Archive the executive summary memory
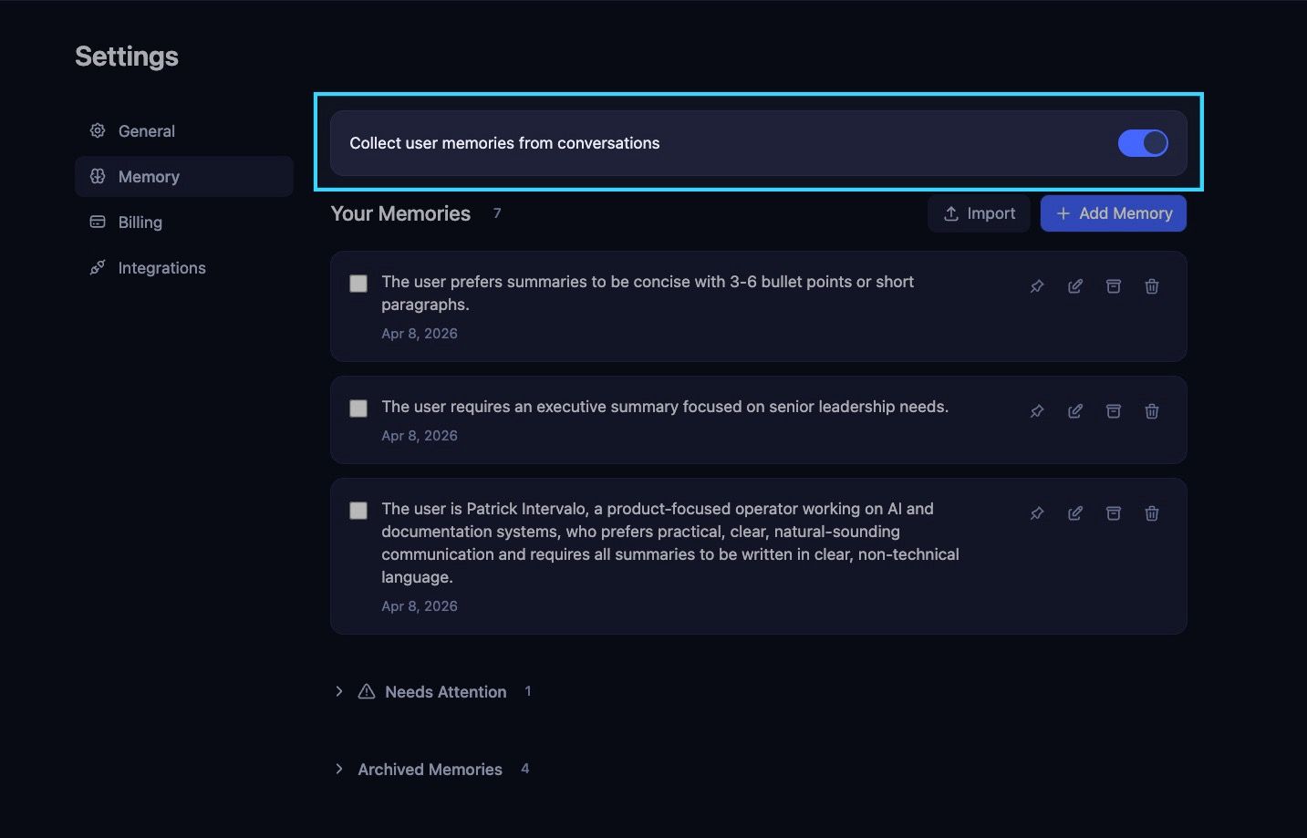 point(1114,411)
